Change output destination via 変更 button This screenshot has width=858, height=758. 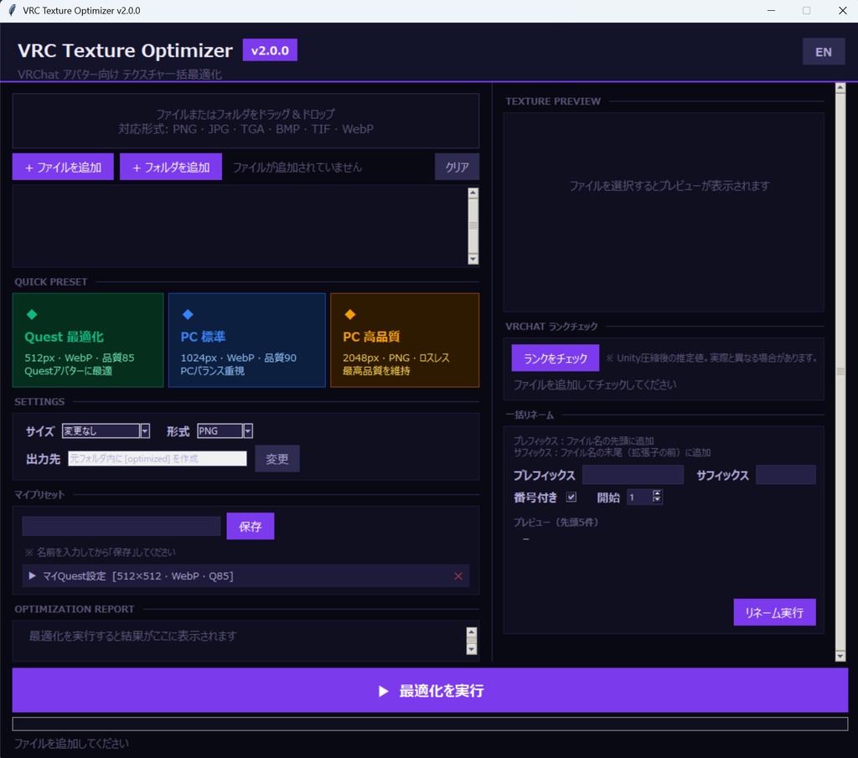(x=277, y=458)
